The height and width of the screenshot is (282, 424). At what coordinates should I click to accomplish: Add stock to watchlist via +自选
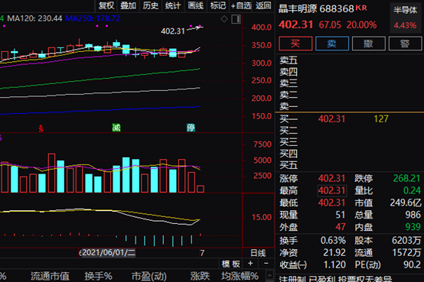point(241,5)
